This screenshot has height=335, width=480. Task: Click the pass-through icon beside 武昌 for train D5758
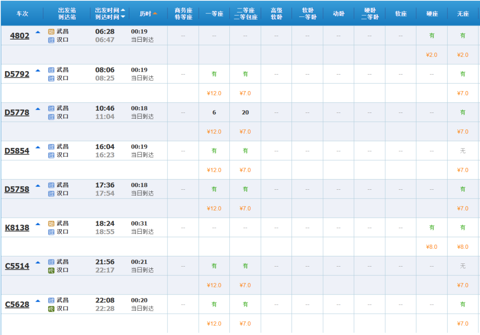point(51,185)
